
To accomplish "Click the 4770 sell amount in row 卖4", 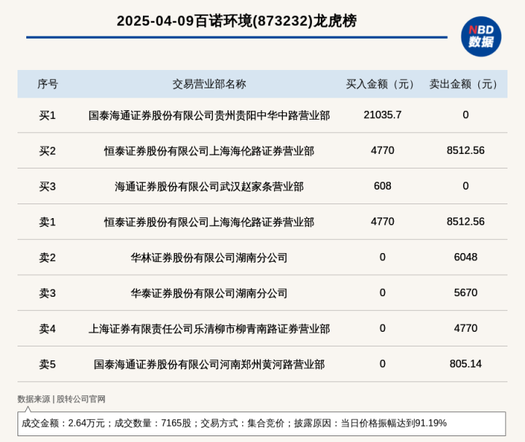I will tap(466, 327).
